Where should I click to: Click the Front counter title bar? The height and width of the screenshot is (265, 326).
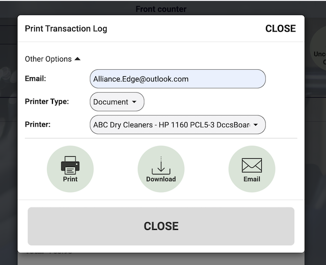(x=161, y=9)
